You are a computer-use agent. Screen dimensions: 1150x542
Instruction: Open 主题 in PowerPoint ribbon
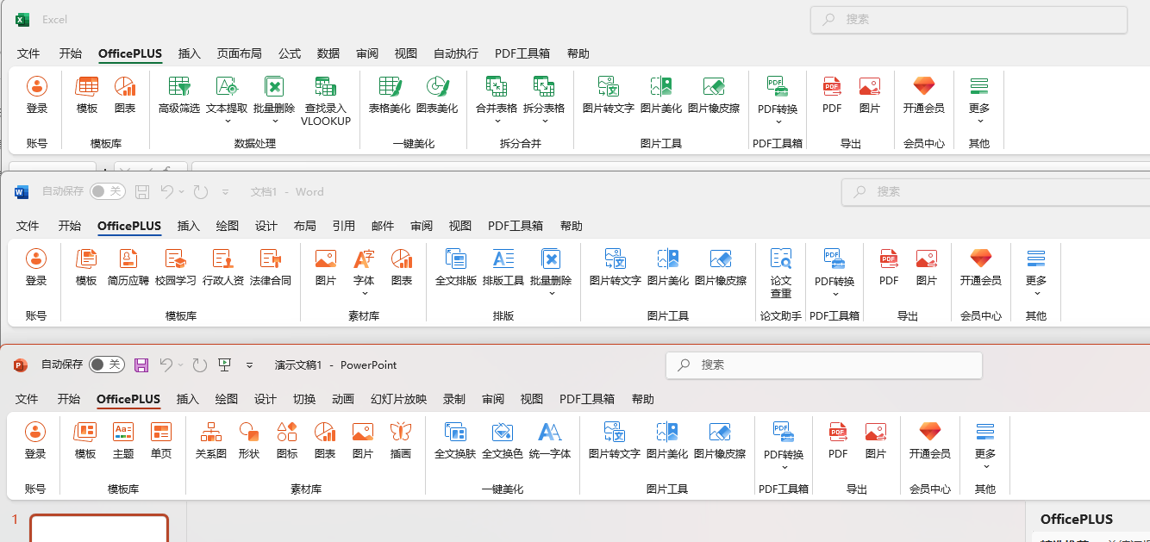(123, 440)
